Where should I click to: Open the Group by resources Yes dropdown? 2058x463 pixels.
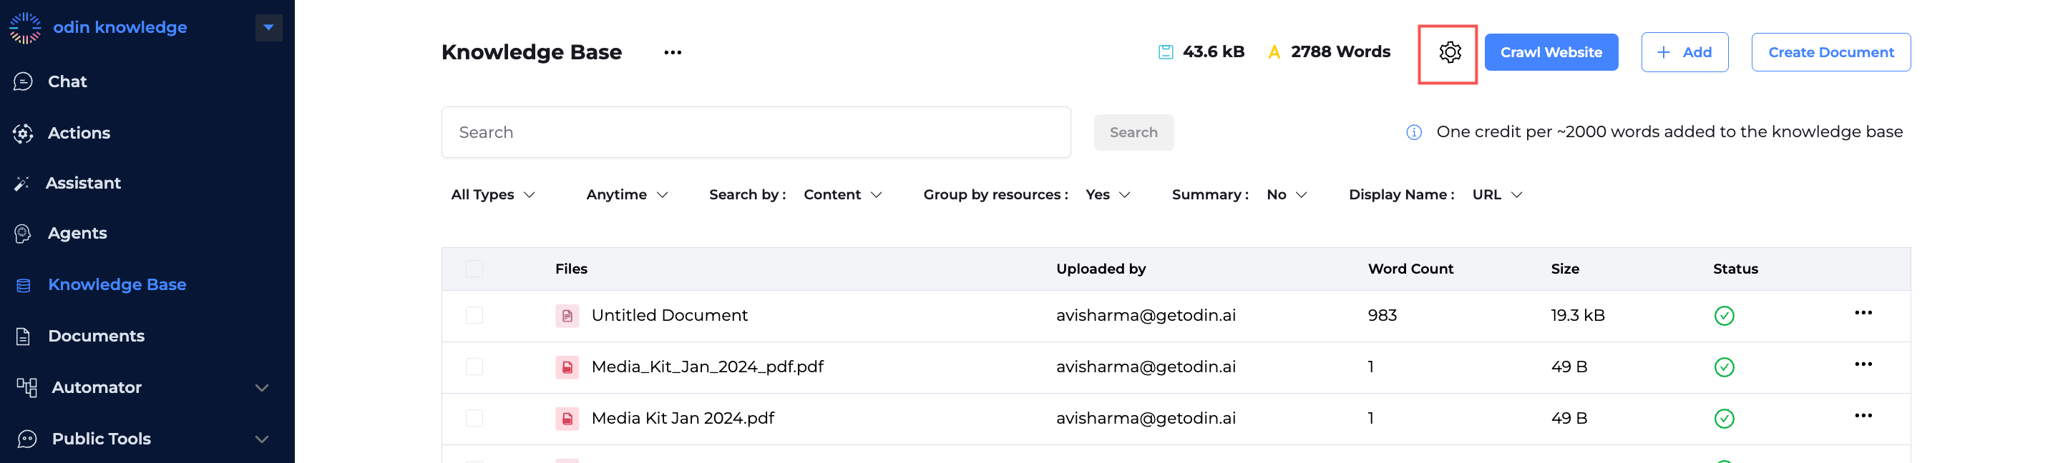point(1108,195)
